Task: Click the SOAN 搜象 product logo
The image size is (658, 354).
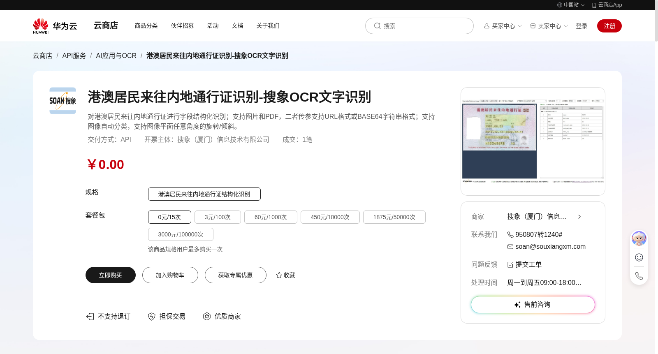Action: (x=63, y=101)
